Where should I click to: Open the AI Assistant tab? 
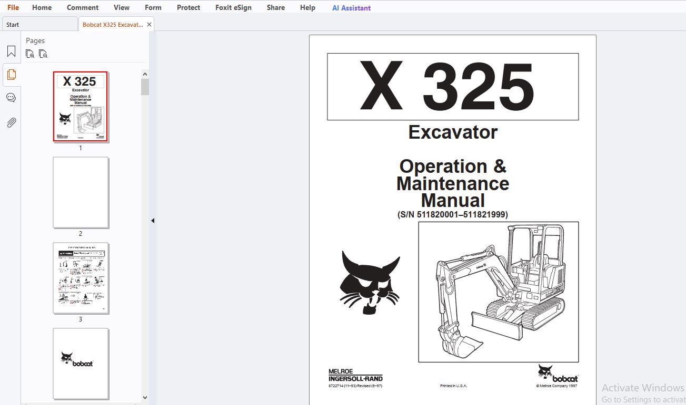tap(351, 8)
